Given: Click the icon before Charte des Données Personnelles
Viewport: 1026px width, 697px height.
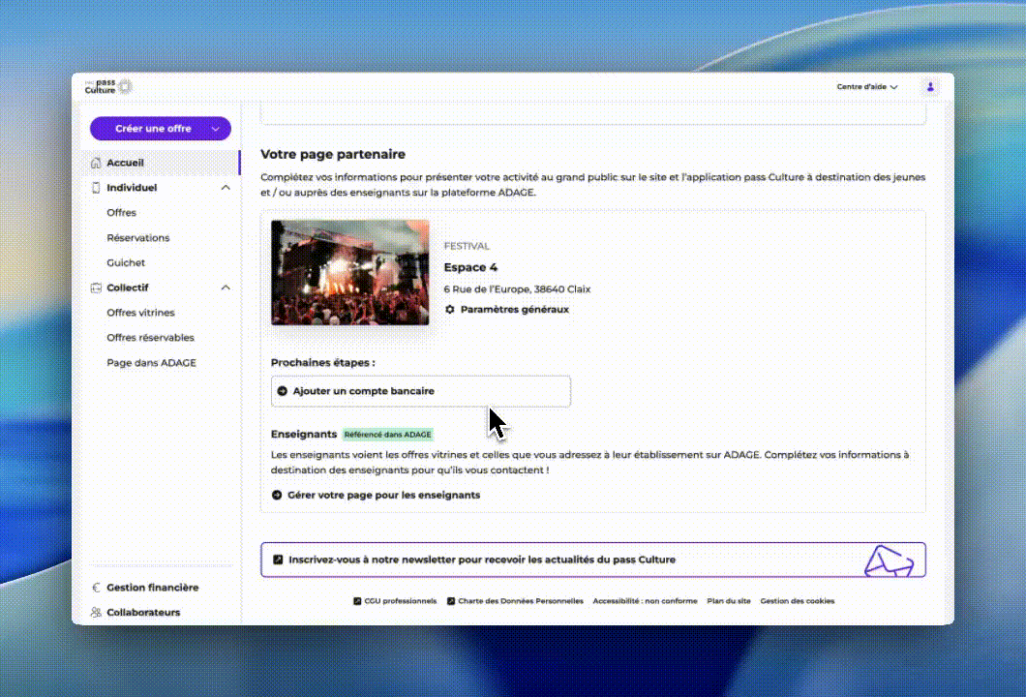Looking at the screenshot, I should [451, 601].
